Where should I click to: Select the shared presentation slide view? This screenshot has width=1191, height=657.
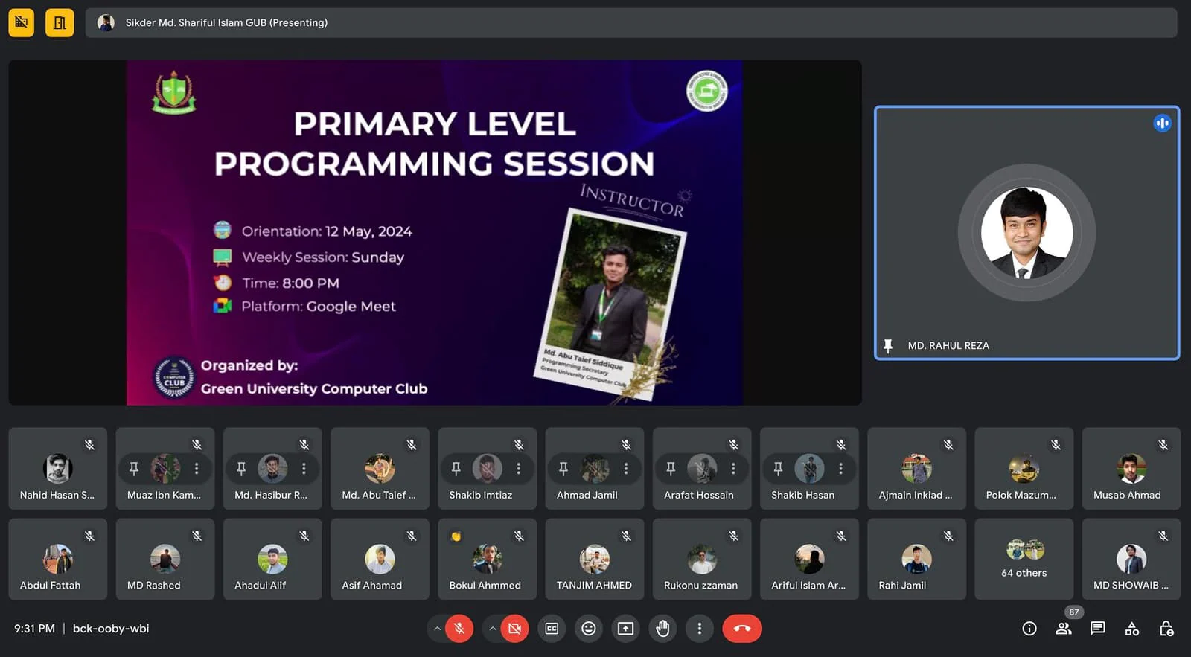(x=435, y=233)
